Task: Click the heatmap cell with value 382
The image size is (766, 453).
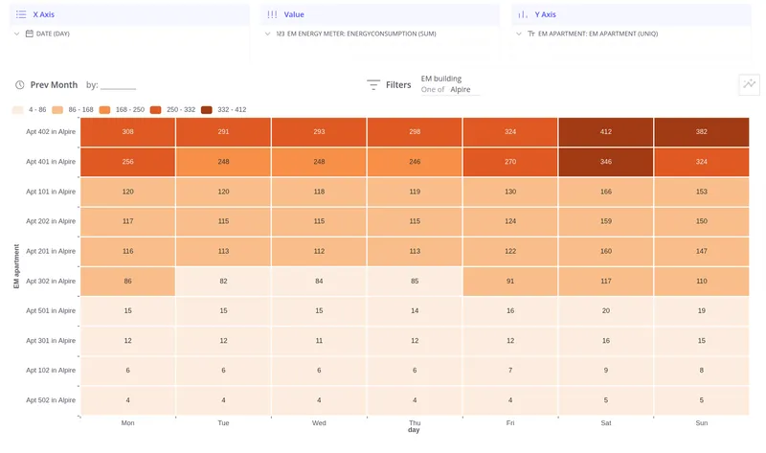Action: [702, 132]
